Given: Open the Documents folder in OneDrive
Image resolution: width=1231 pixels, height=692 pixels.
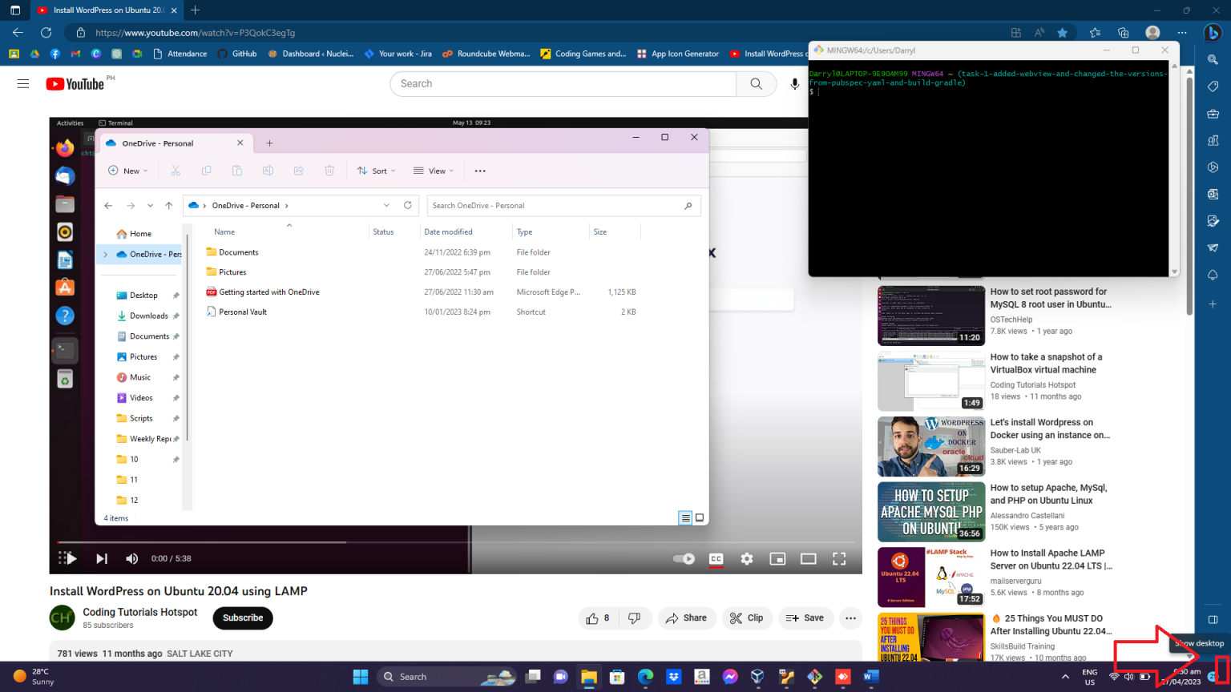Looking at the screenshot, I should tap(239, 252).
